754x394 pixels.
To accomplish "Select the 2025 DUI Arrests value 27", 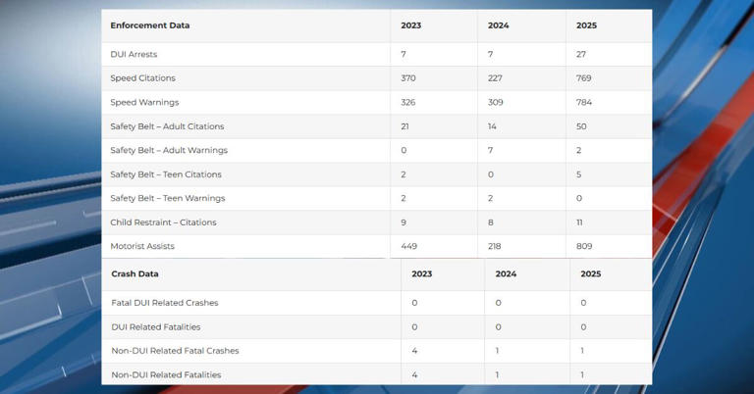I will [x=583, y=54].
